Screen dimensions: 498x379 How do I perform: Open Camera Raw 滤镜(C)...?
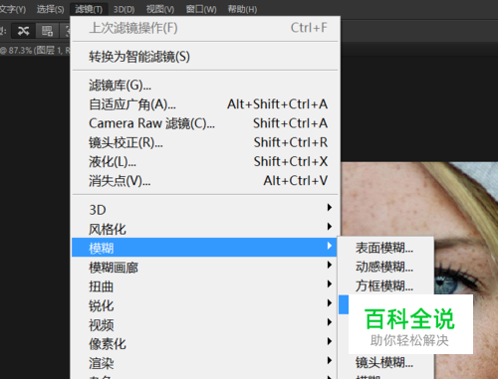pyautogui.click(x=205, y=123)
